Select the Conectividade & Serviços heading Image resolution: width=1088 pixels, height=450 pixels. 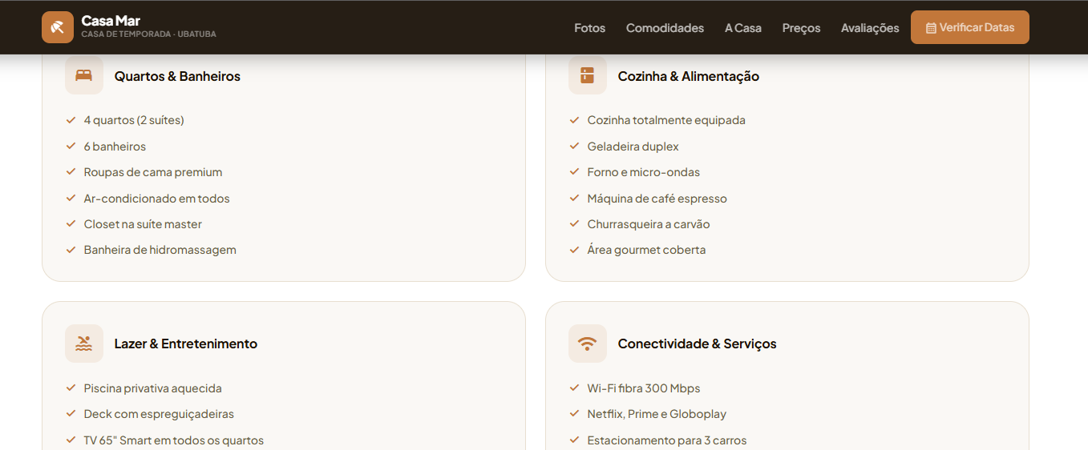pyautogui.click(x=698, y=344)
